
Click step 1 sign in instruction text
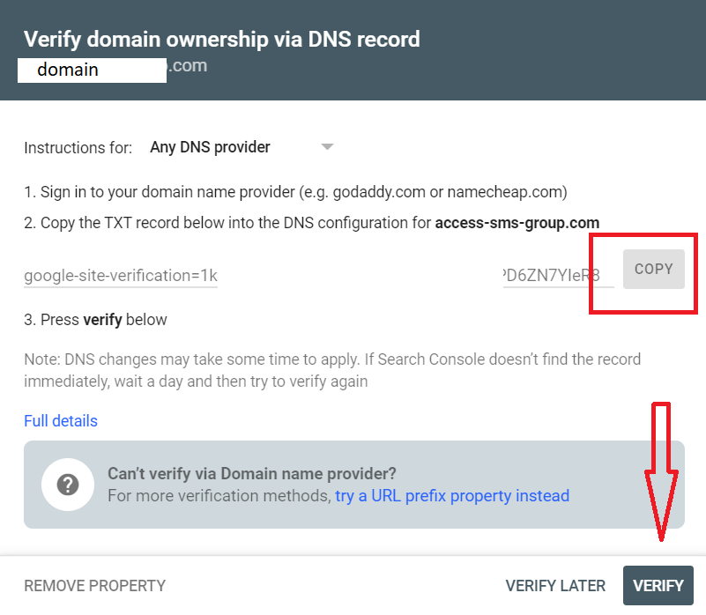[295, 192]
